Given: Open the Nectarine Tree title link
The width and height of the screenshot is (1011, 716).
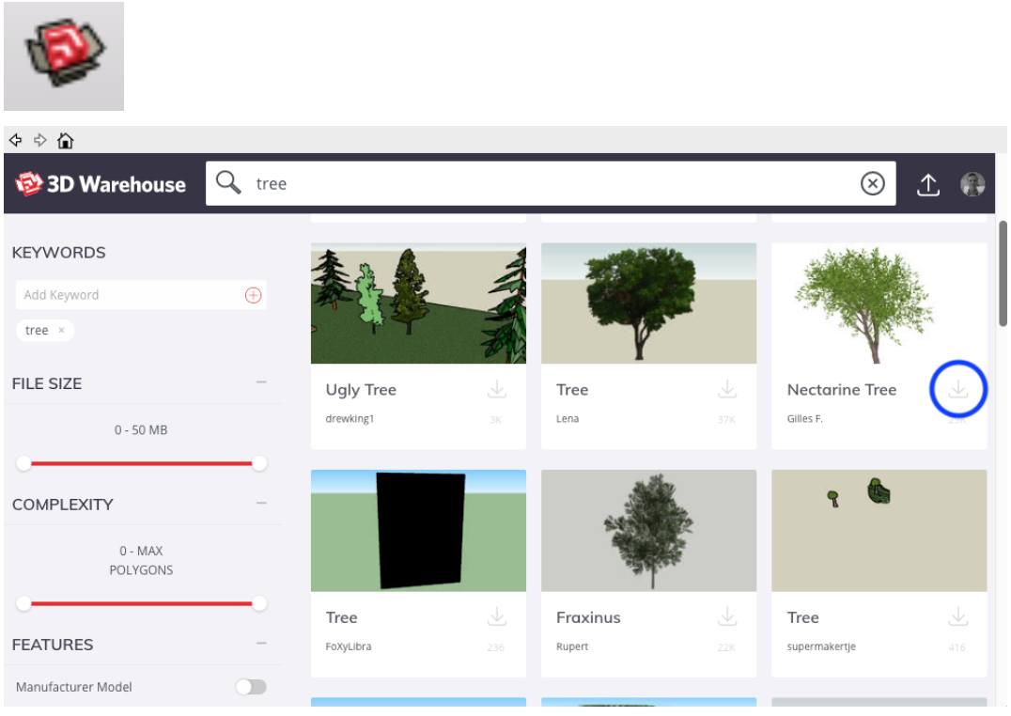Looking at the screenshot, I should point(842,390).
